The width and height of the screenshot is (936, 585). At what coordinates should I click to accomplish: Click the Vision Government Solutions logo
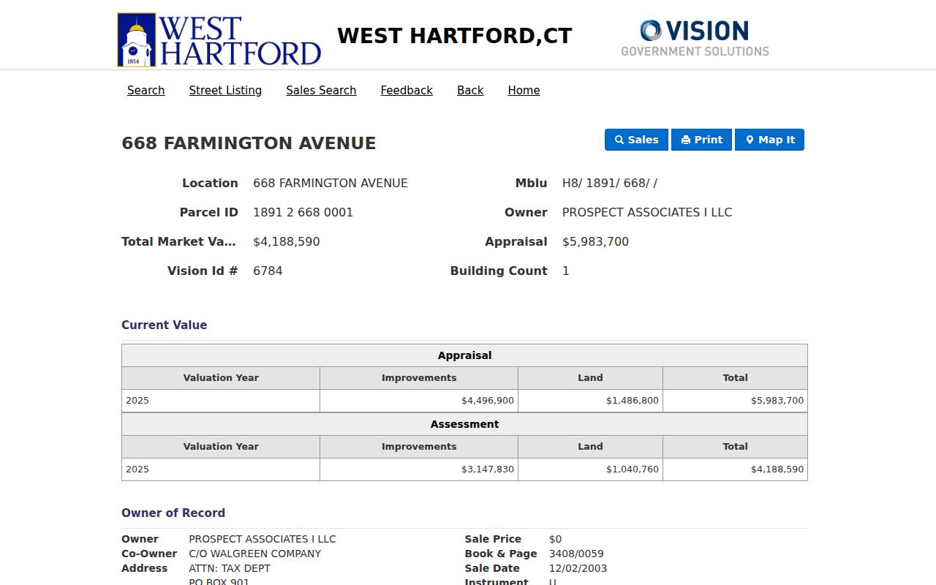coord(695,38)
